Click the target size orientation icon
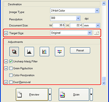 pos(96,33)
